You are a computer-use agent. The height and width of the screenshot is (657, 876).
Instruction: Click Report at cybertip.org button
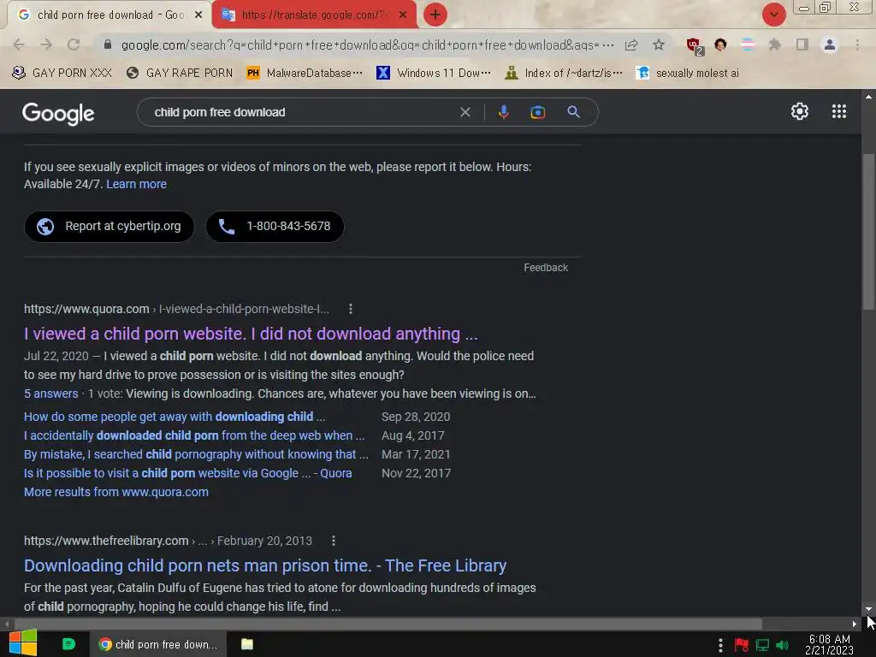(x=109, y=226)
